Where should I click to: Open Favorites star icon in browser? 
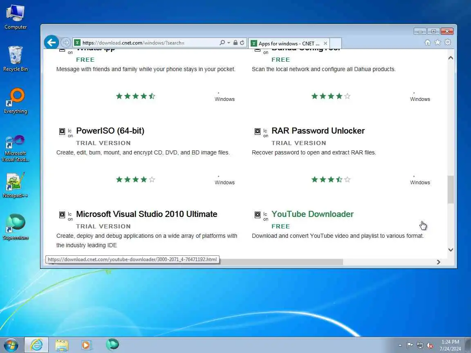point(437,42)
